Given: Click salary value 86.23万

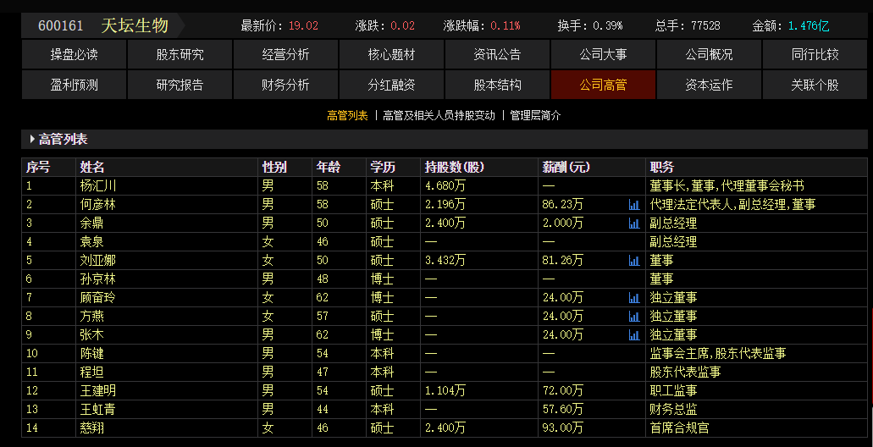Looking at the screenshot, I should click(x=563, y=205).
